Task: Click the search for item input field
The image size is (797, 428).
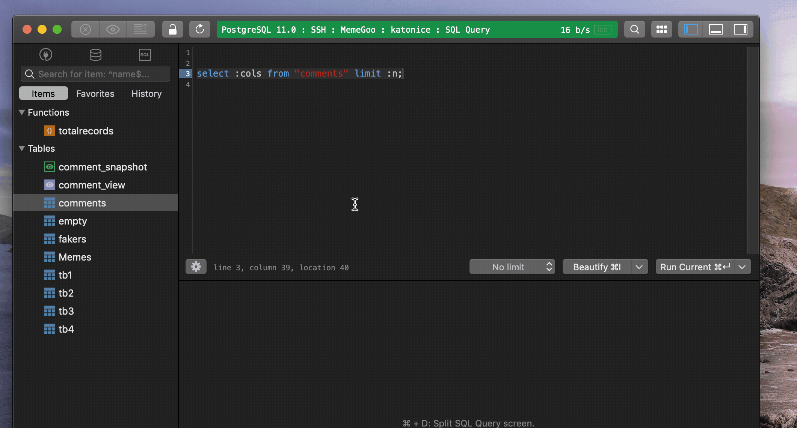Action: tap(95, 74)
